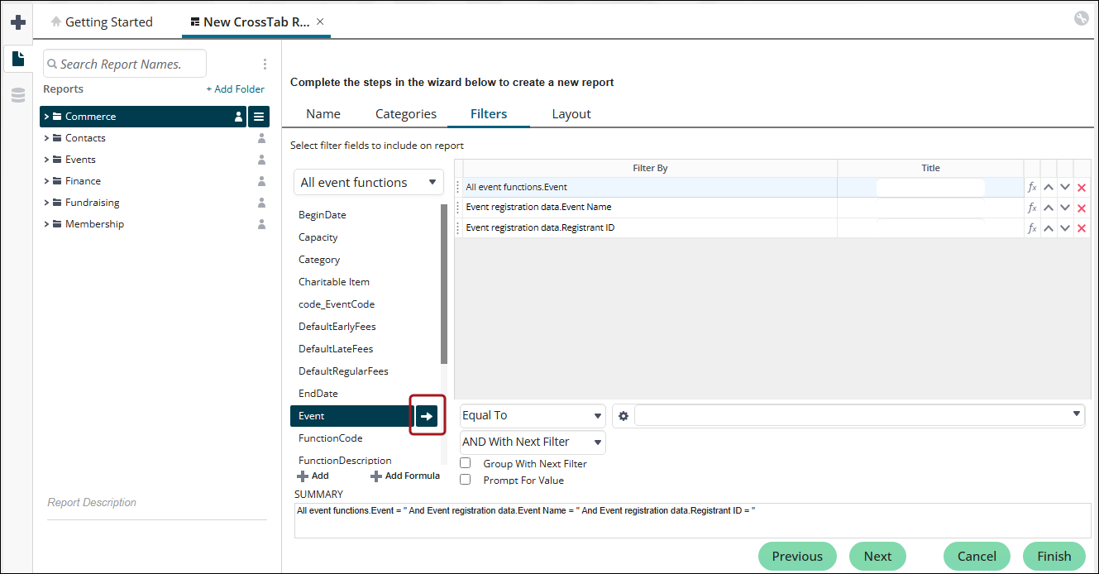
Task: Click the Report Description field
Action: 157,503
